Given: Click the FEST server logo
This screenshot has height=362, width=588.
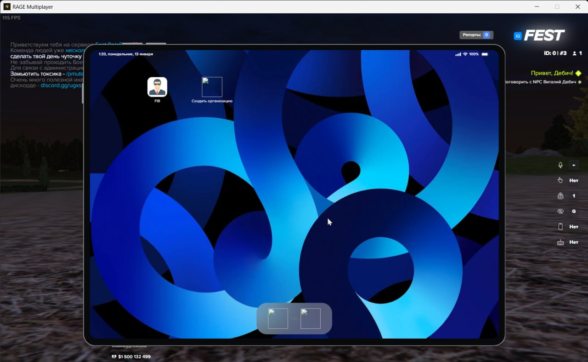Looking at the screenshot, I should (x=544, y=35).
